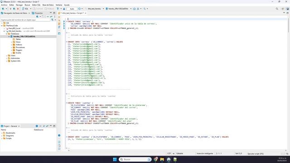Select the heroku database node in tree
The image size is (290, 163).
coord(24,37)
